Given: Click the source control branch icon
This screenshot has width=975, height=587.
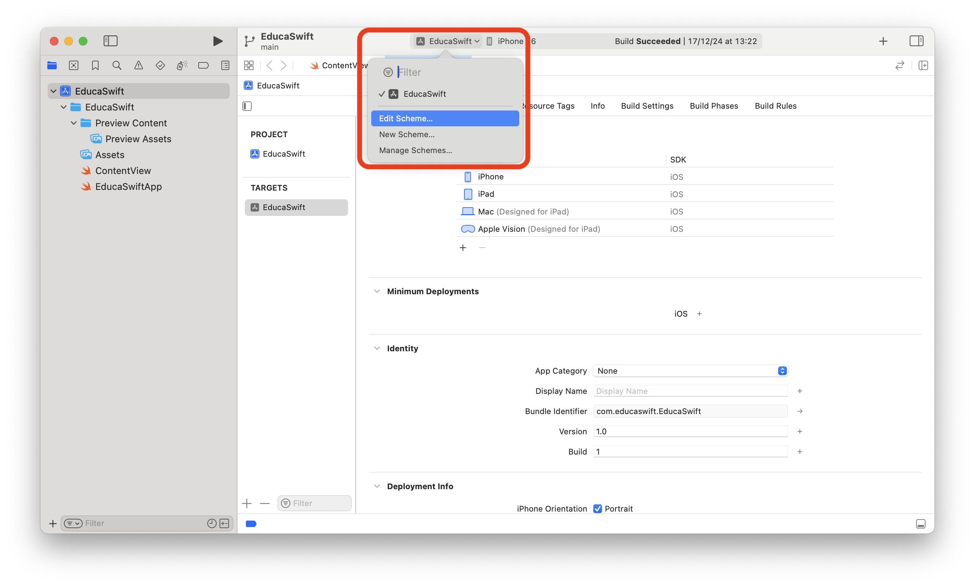Looking at the screenshot, I should tap(249, 41).
